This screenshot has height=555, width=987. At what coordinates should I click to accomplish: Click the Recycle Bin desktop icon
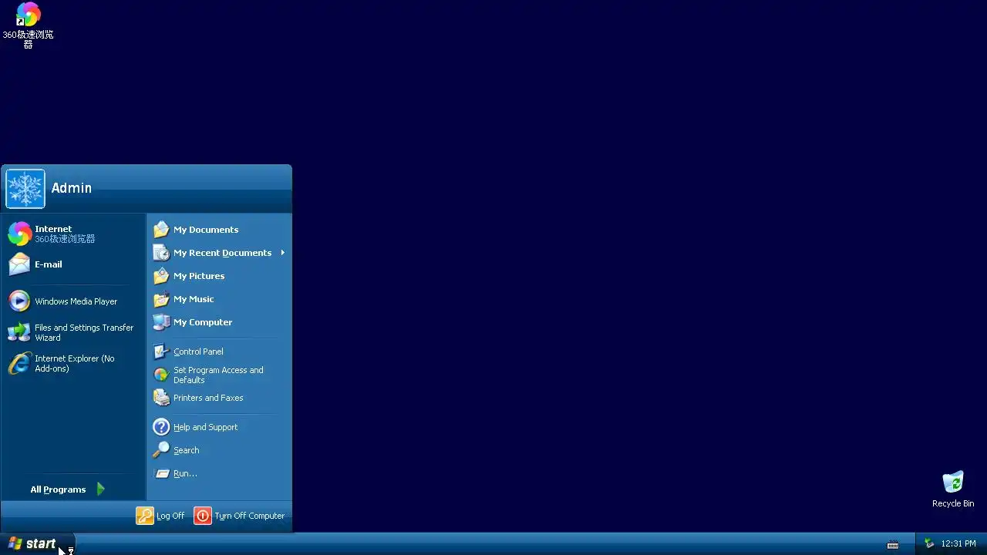pyautogui.click(x=953, y=482)
